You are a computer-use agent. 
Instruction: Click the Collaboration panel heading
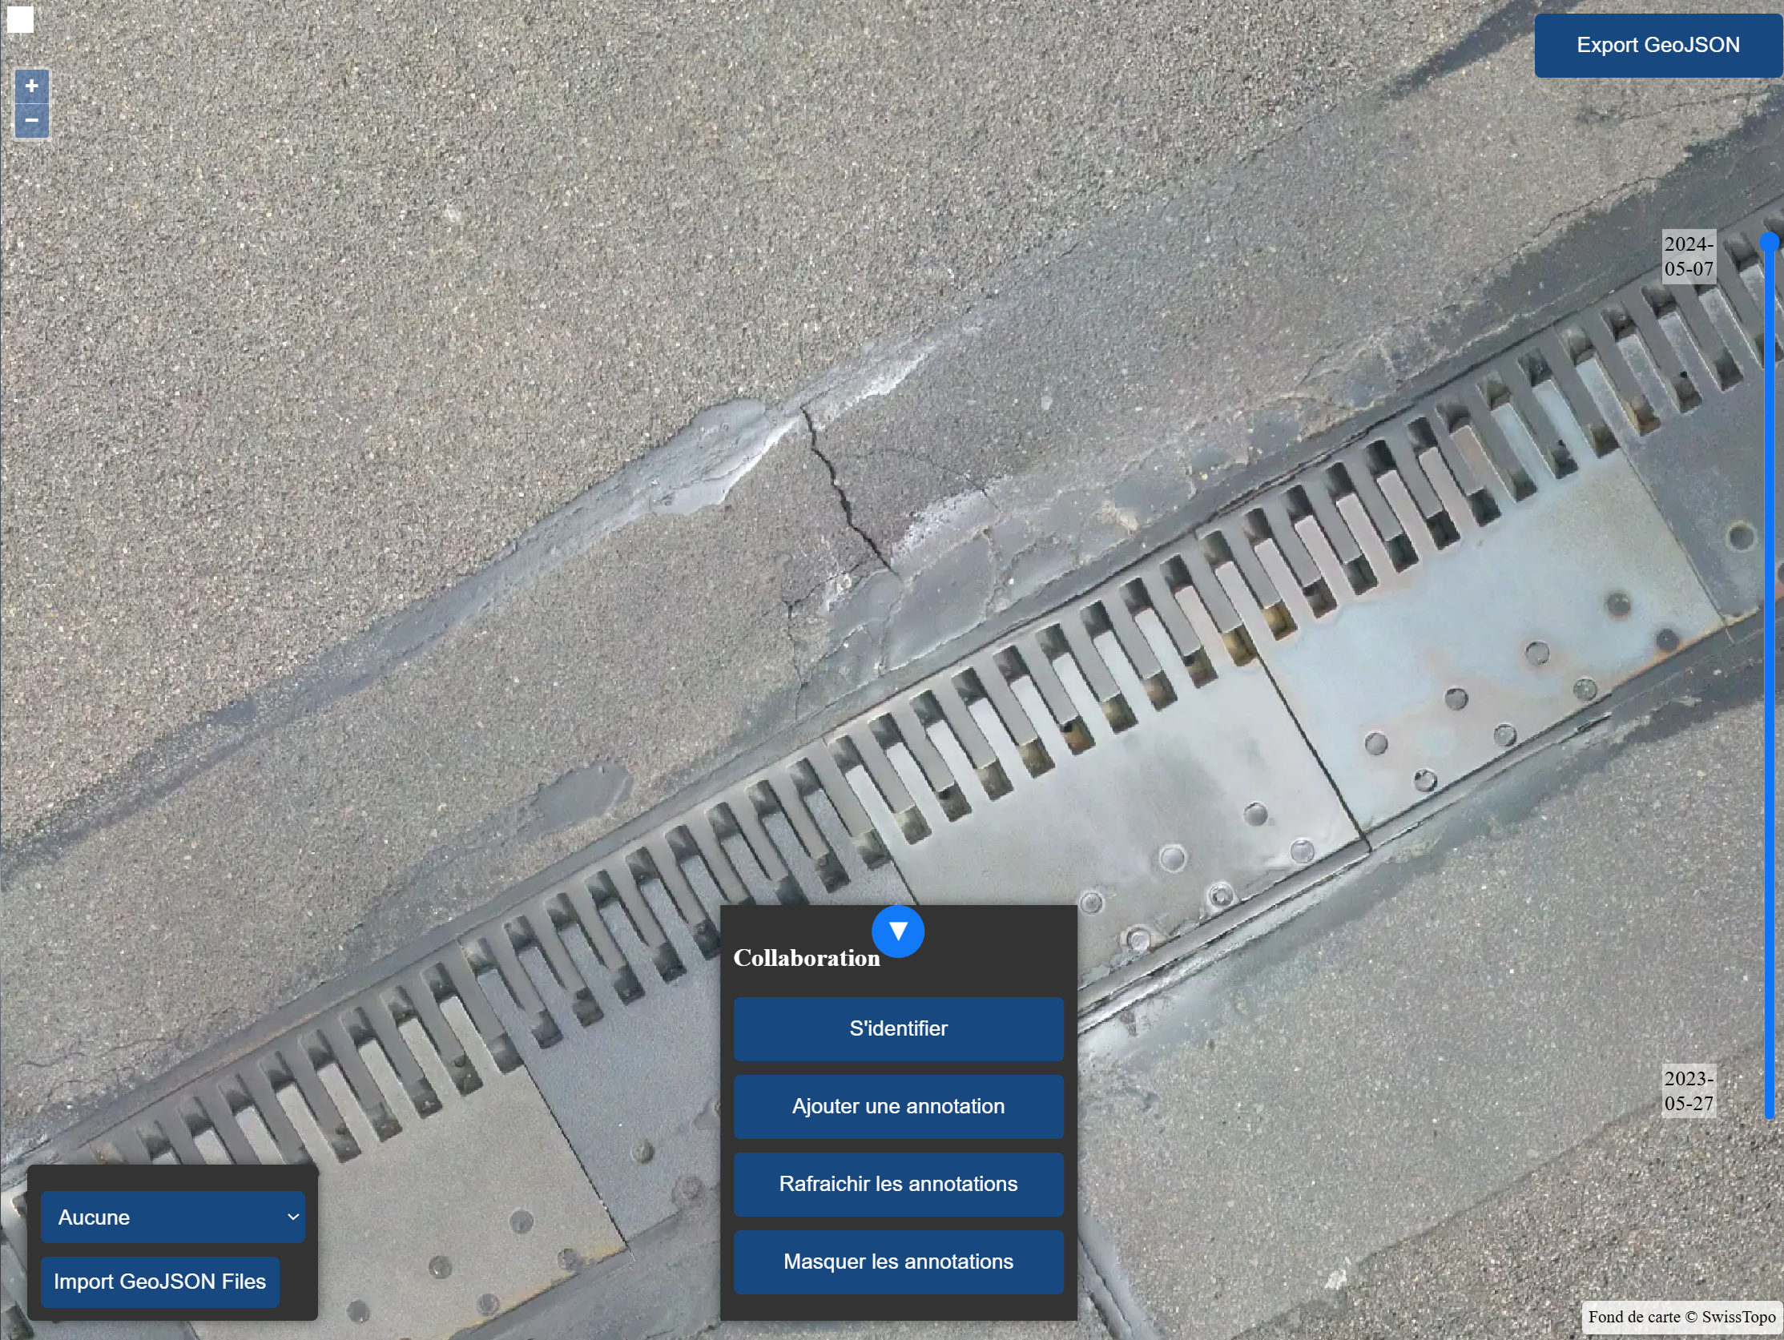click(x=806, y=958)
